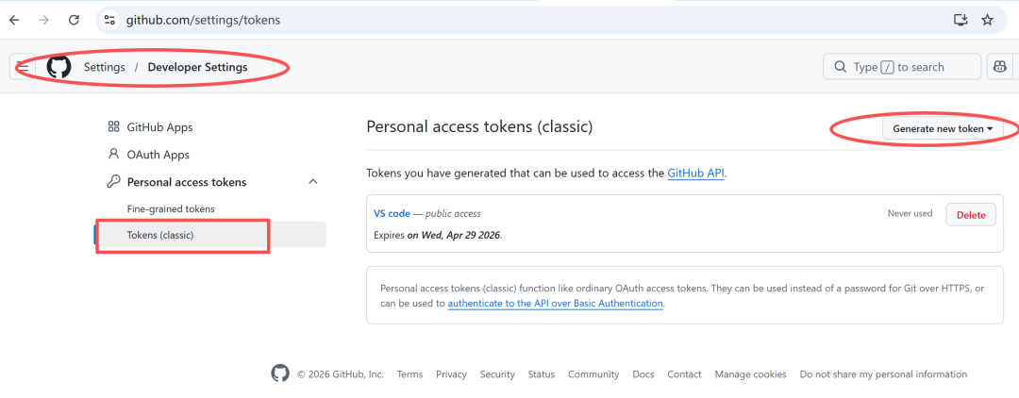Click the browser reload icon
The image size is (1019, 398).
point(74,19)
